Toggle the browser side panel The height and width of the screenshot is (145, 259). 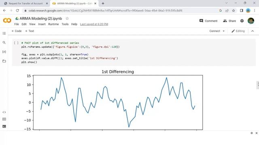tap(242, 10)
